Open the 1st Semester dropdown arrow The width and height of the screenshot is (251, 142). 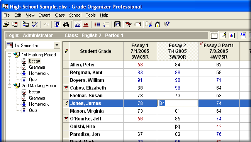tap(57, 45)
